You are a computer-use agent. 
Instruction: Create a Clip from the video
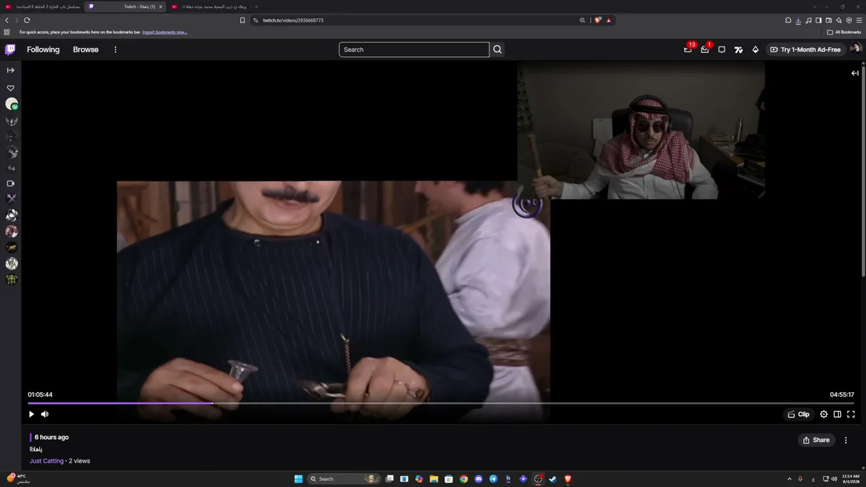click(799, 414)
